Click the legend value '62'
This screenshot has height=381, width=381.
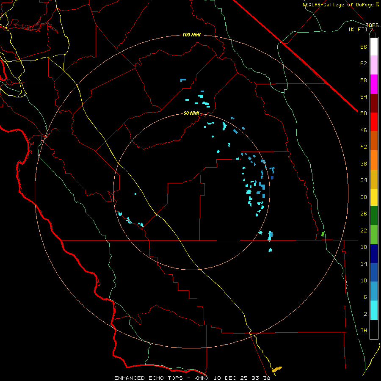point(364,63)
